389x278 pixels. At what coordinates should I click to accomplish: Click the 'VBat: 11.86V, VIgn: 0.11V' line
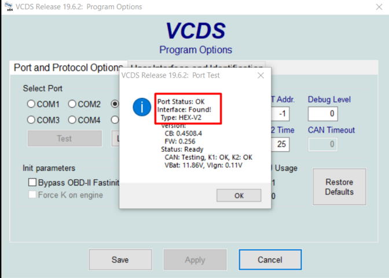pos(203,165)
